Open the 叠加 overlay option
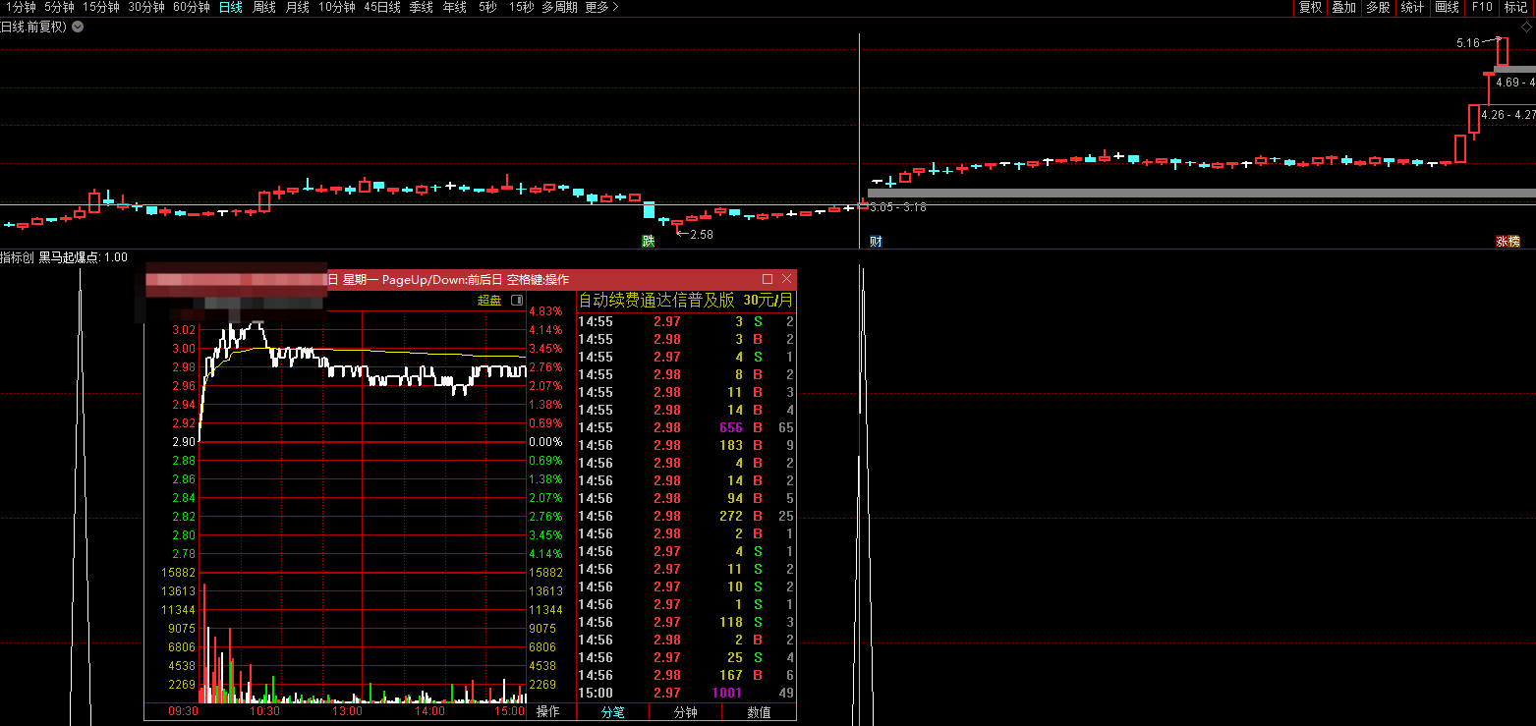This screenshot has width=1536, height=726. pyautogui.click(x=1343, y=7)
